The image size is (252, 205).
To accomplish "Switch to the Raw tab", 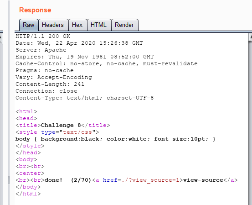I will pos(29,25).
